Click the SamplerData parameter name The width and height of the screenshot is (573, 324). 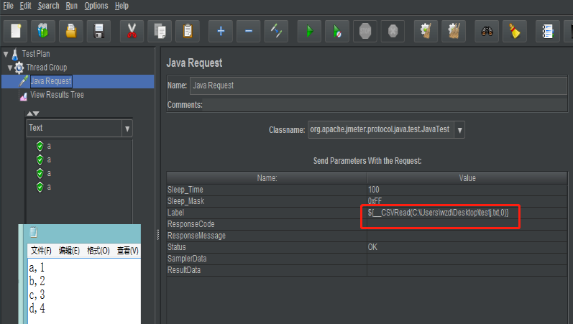[187, 259]
